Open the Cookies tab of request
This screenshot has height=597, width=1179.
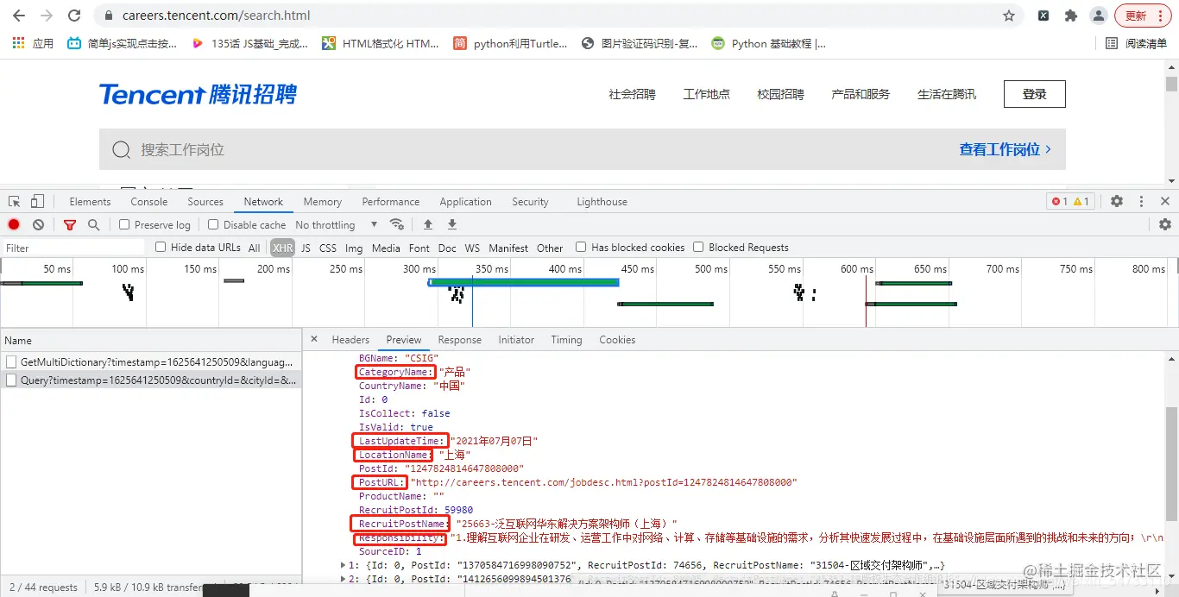coord(617,339)
